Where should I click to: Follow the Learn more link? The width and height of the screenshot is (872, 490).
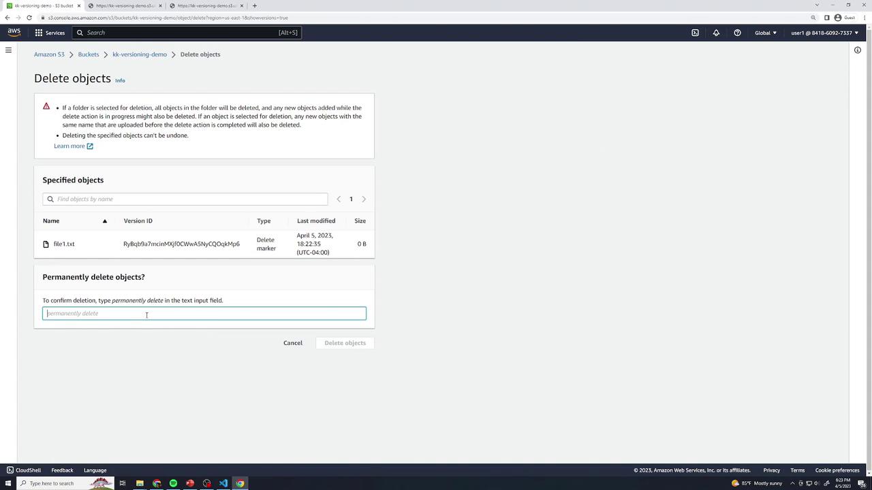click(74, 146)
